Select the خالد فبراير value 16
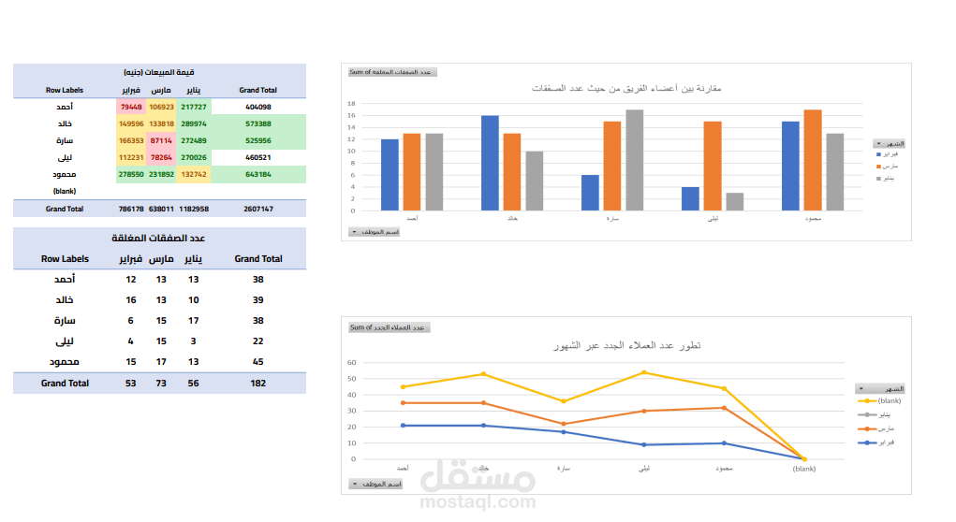 (130, 299)
